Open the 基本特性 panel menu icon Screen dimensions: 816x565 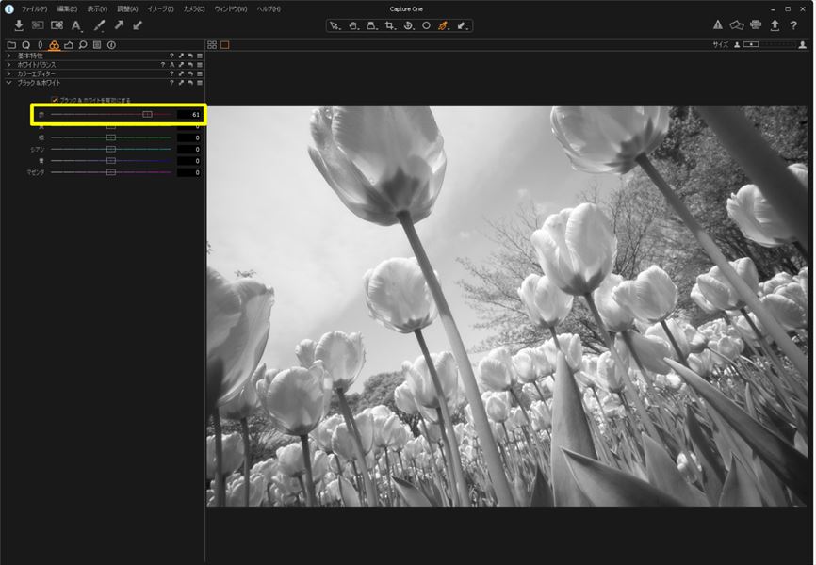pyautogui.click(x=200, y=56)
